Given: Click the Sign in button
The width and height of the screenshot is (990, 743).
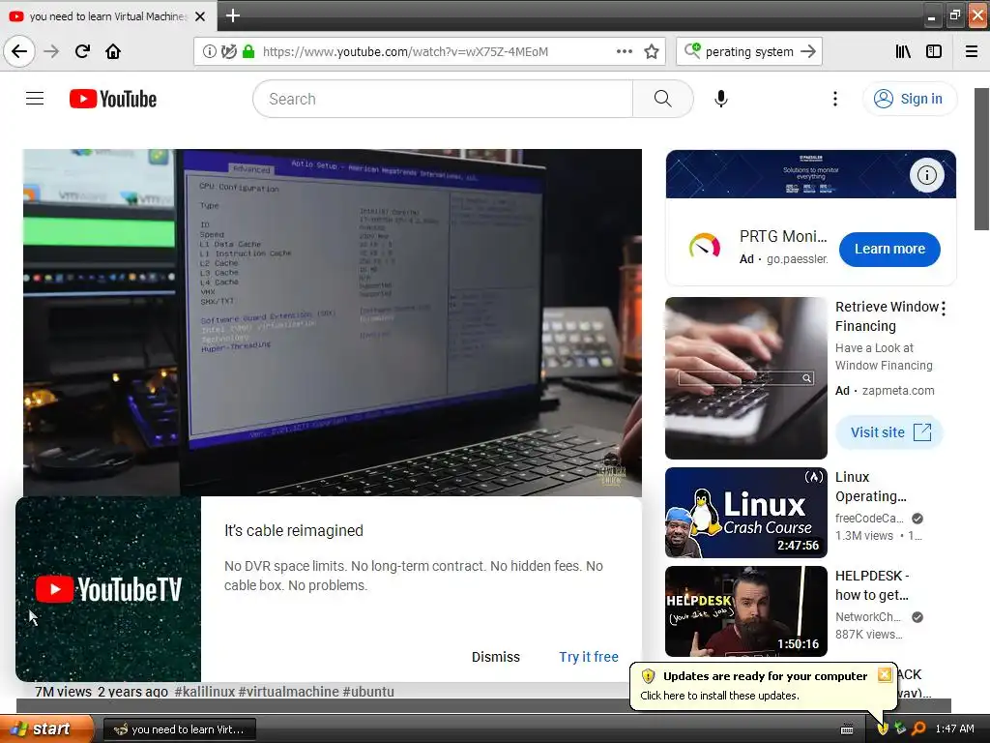Looking at the screenshot, I should [x=909, y=99].
